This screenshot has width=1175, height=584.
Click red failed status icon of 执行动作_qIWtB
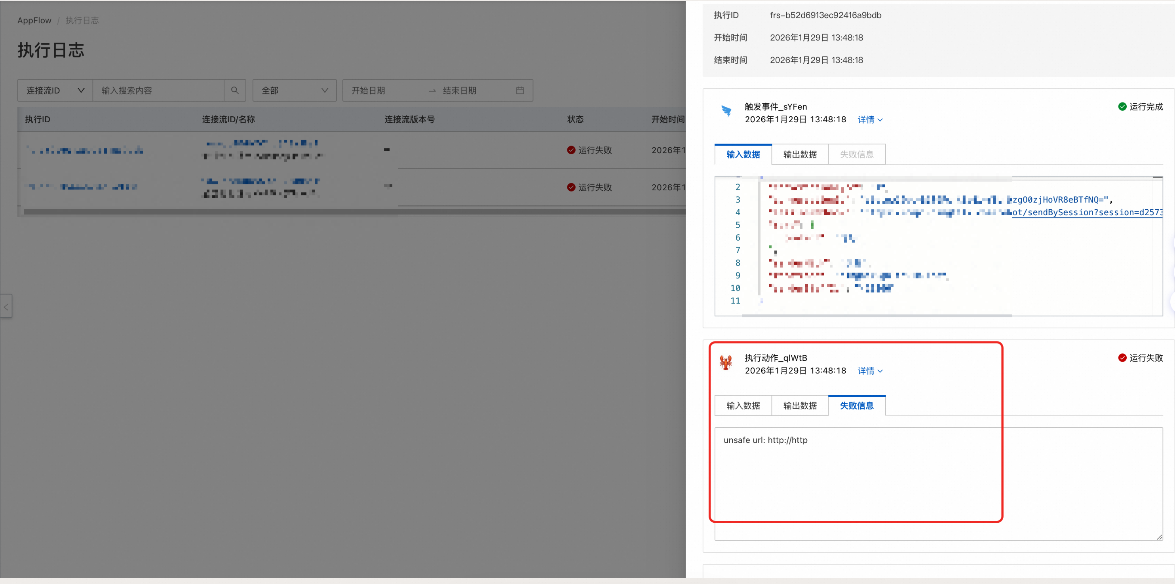coord(1122,358)
